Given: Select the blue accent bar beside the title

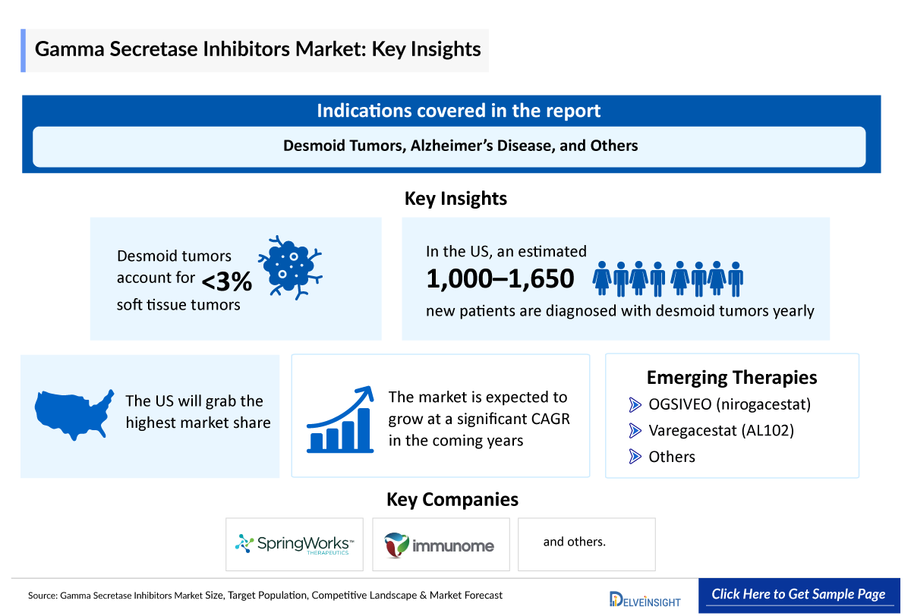Looking at the screenshot, I should 24,49.
